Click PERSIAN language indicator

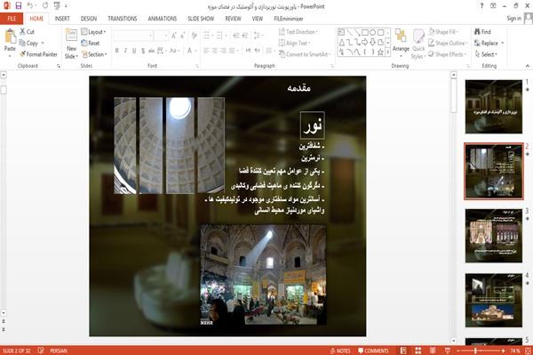pyautogui.click(x=59, y=351)
